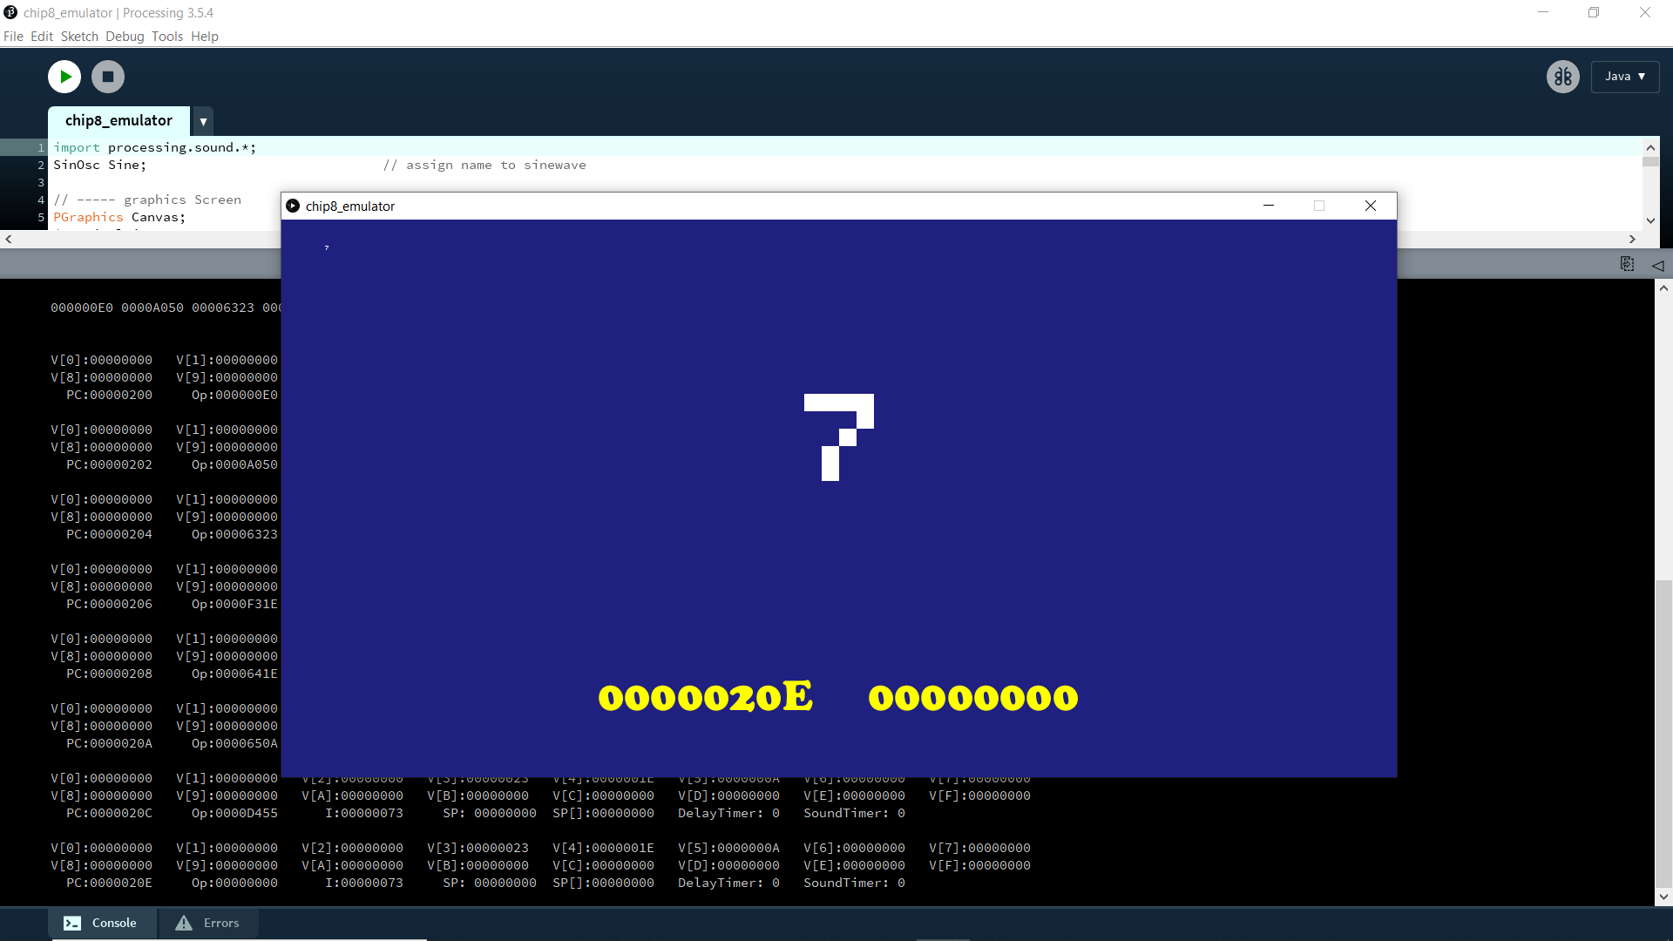Click line 2 containing SinOsc Sine declaration
1673x941 pixels.
(x=100, y=165)
